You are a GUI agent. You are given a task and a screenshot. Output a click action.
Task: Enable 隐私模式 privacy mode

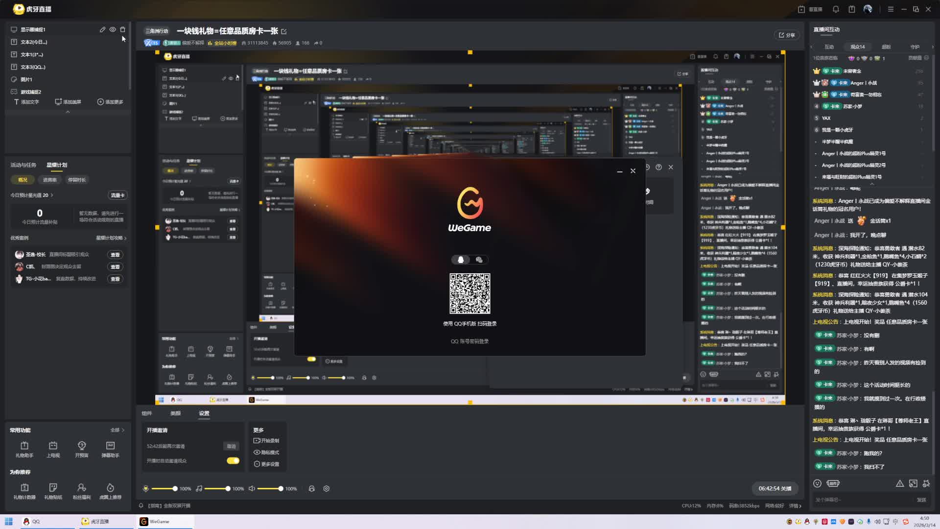click(x=266, y=453)
